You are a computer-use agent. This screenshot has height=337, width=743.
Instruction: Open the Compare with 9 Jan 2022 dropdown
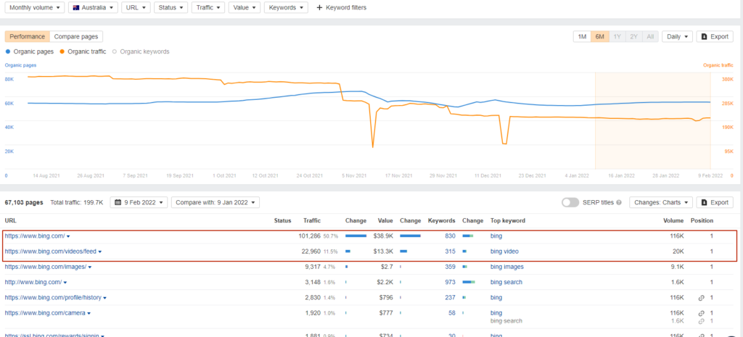coord(215,202)
